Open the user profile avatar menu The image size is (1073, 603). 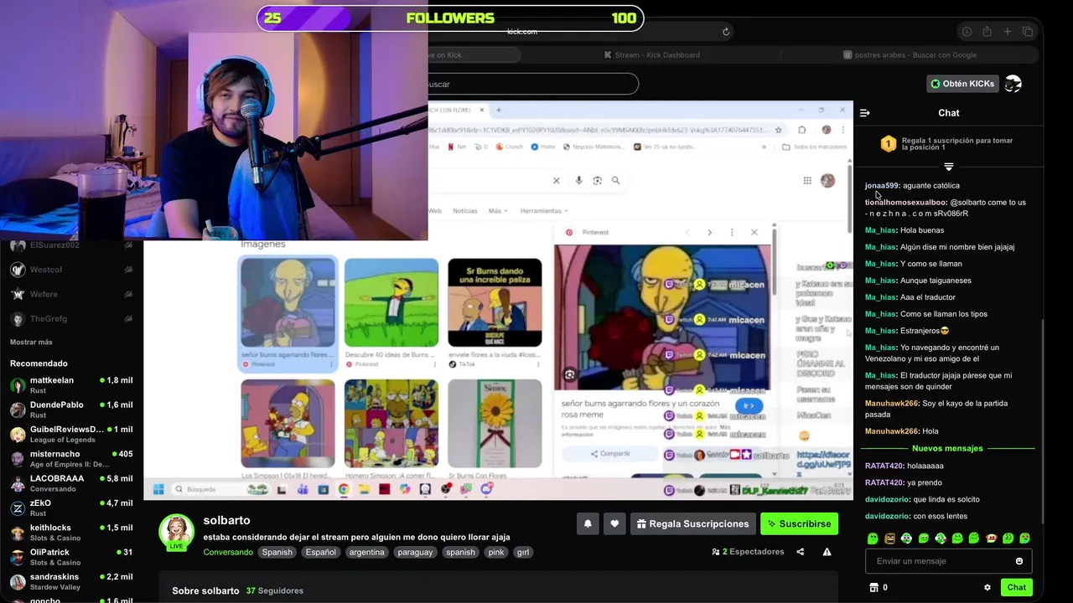coord(1013,84)
